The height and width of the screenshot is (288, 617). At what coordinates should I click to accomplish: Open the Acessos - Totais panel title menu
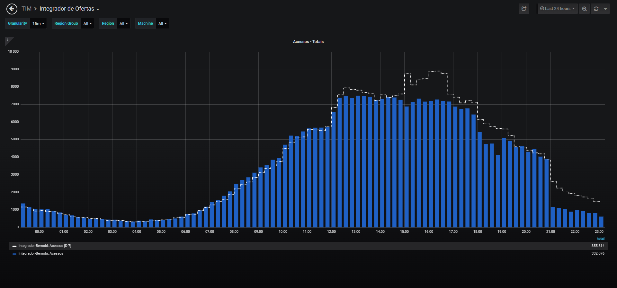pyautogui.click(x=308, y=42)
